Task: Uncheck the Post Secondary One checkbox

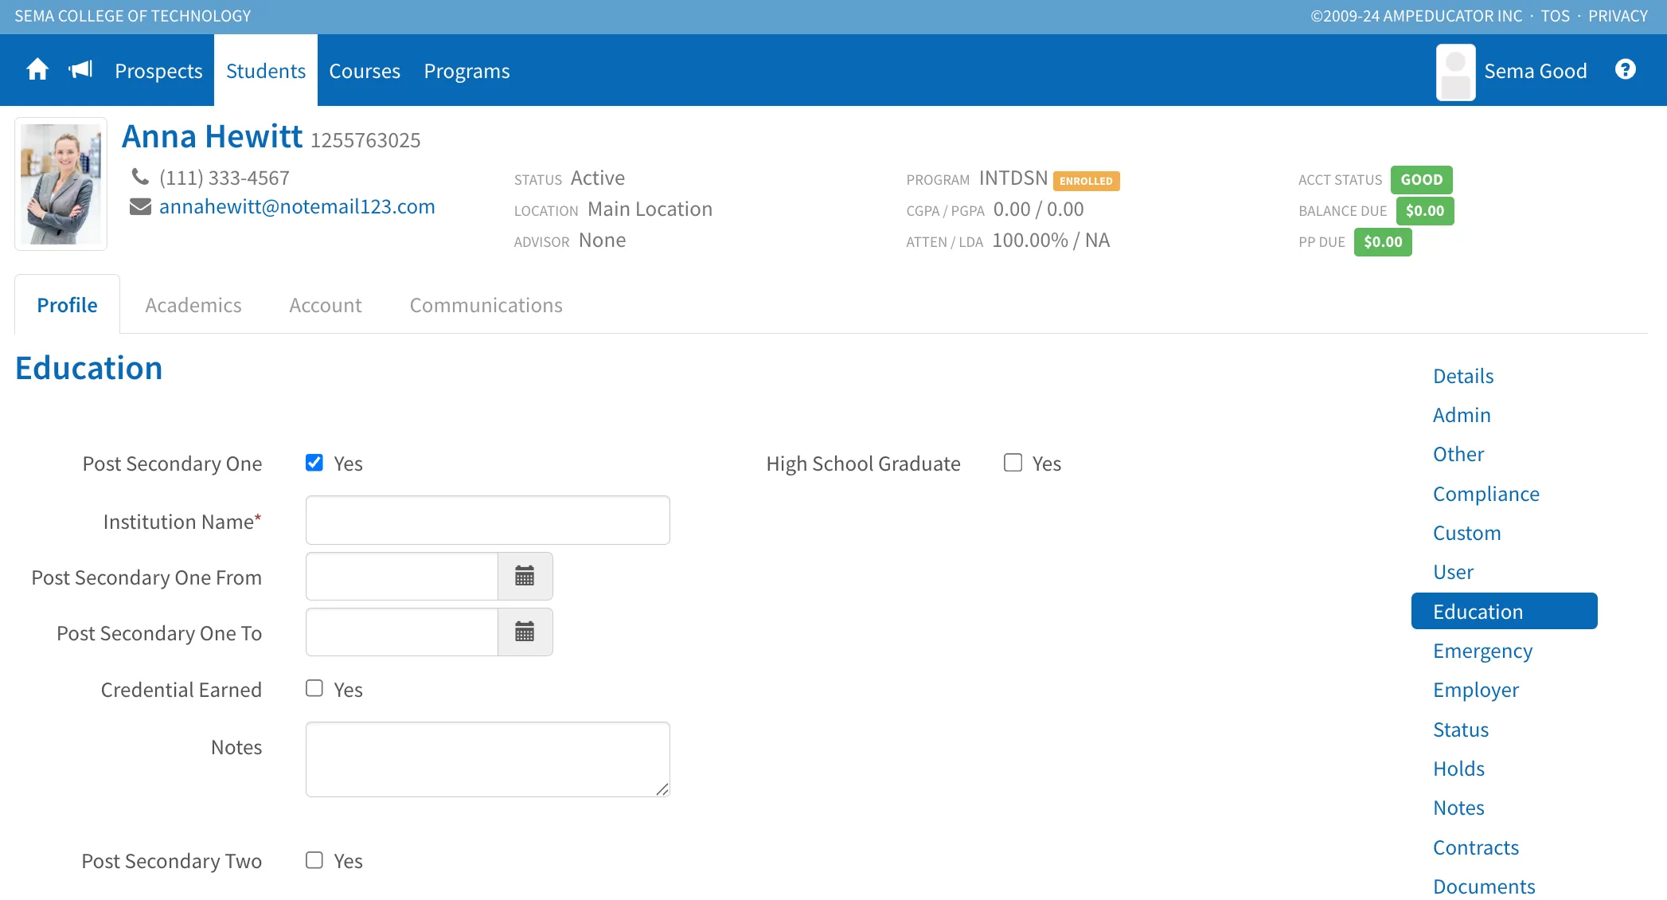Action: [314, 463]
